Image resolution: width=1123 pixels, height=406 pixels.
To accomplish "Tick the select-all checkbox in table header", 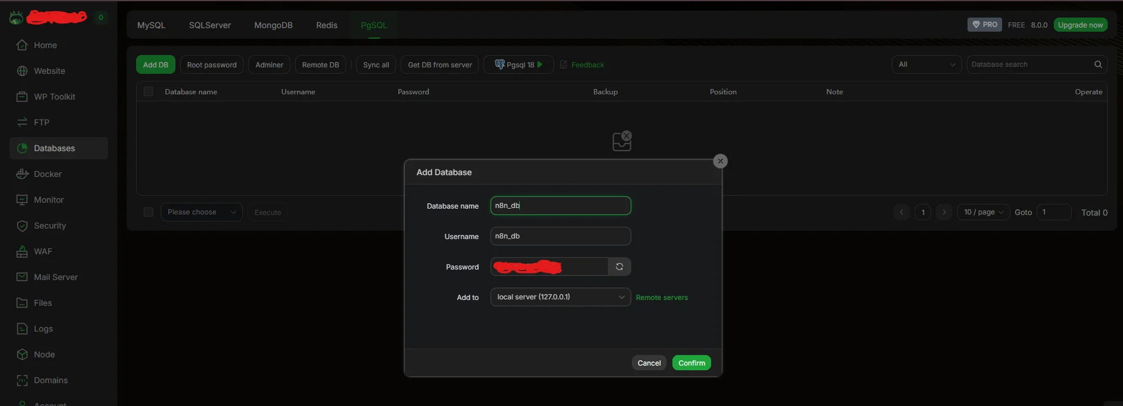I will tap(148, 91).
